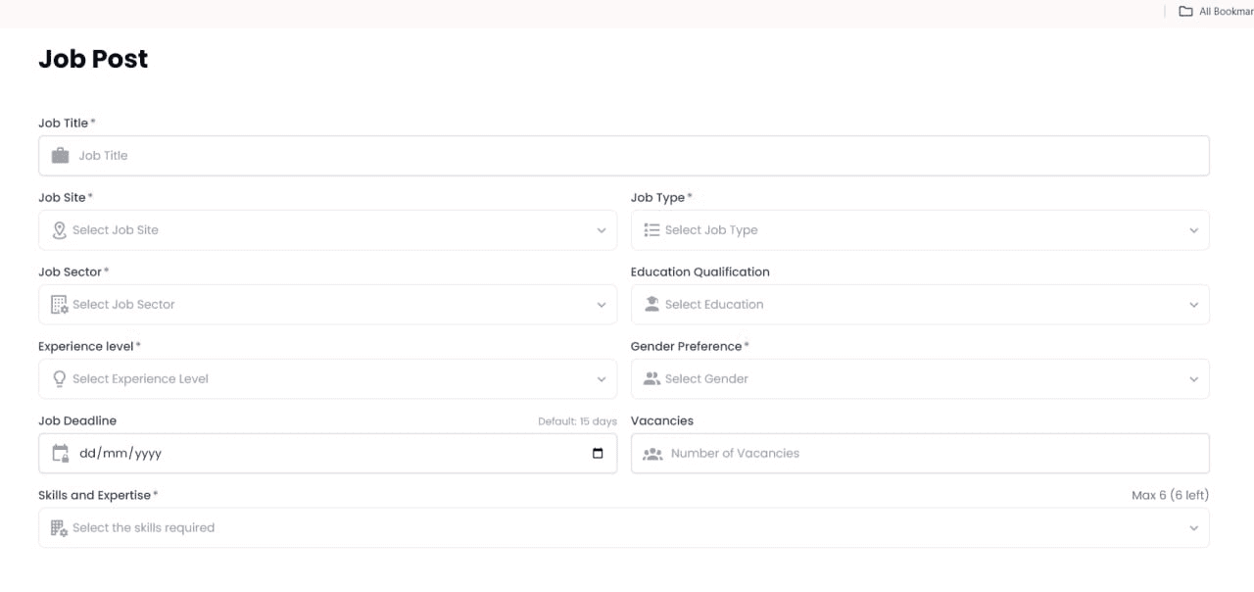Click the 'Select Job Site' placeholder text
The height and width of the screenshot is (592, 1254).
click(116, 230)
